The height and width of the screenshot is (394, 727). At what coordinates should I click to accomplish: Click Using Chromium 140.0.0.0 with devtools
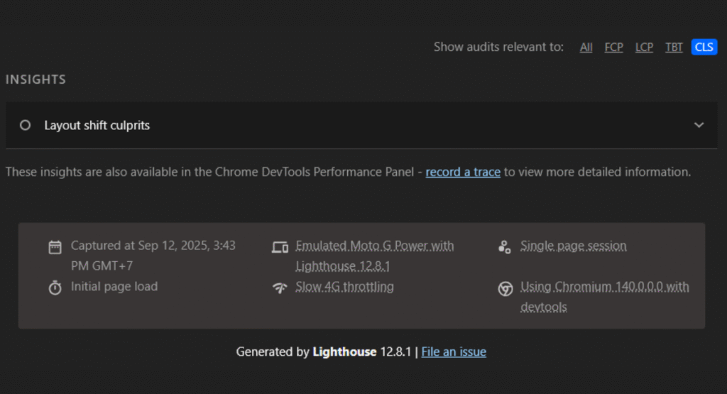click(604, 288)
